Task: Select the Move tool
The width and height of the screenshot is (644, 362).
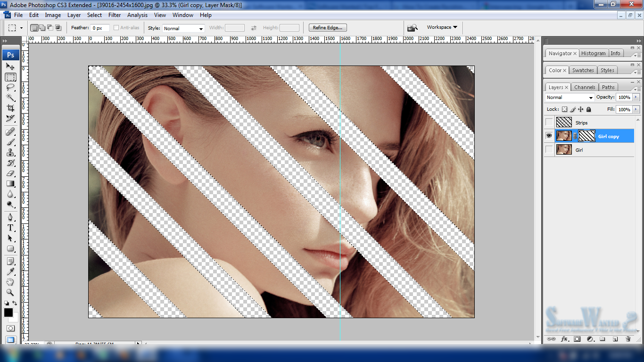Action: coord(10,66)
